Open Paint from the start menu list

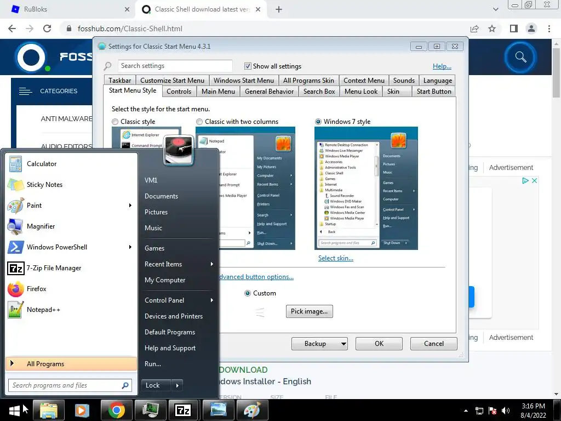click(x=71, y=206)
